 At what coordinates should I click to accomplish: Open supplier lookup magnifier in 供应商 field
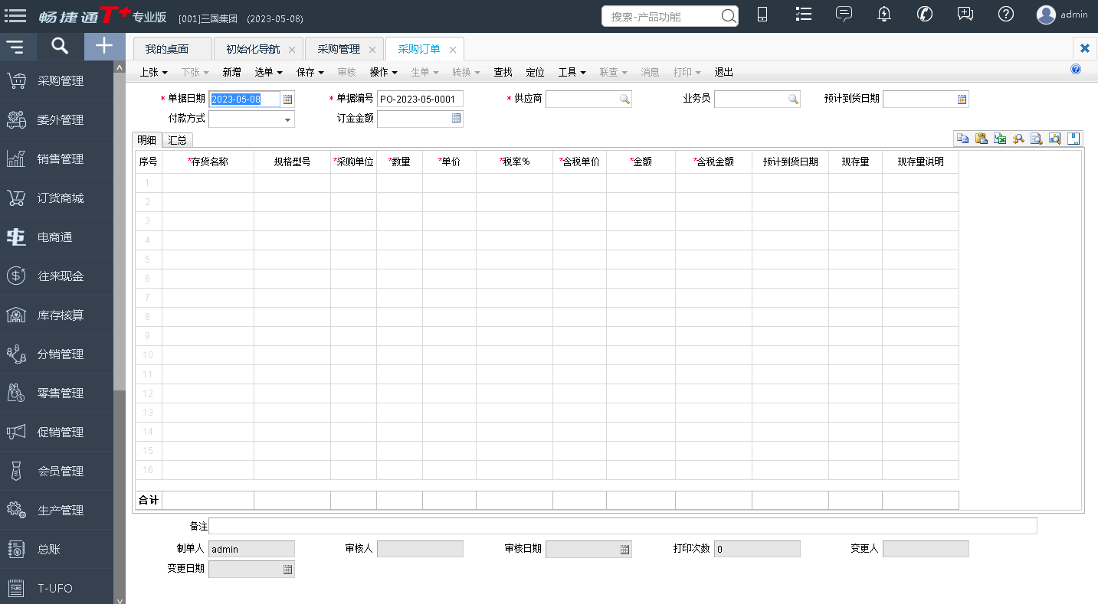[624, 100]
